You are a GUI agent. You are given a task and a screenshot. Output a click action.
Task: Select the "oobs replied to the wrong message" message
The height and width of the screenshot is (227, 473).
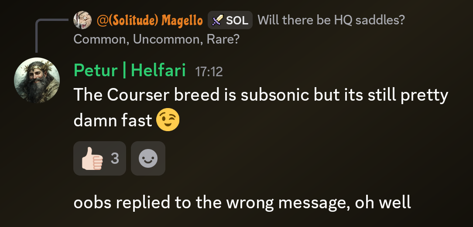[242, 203]
